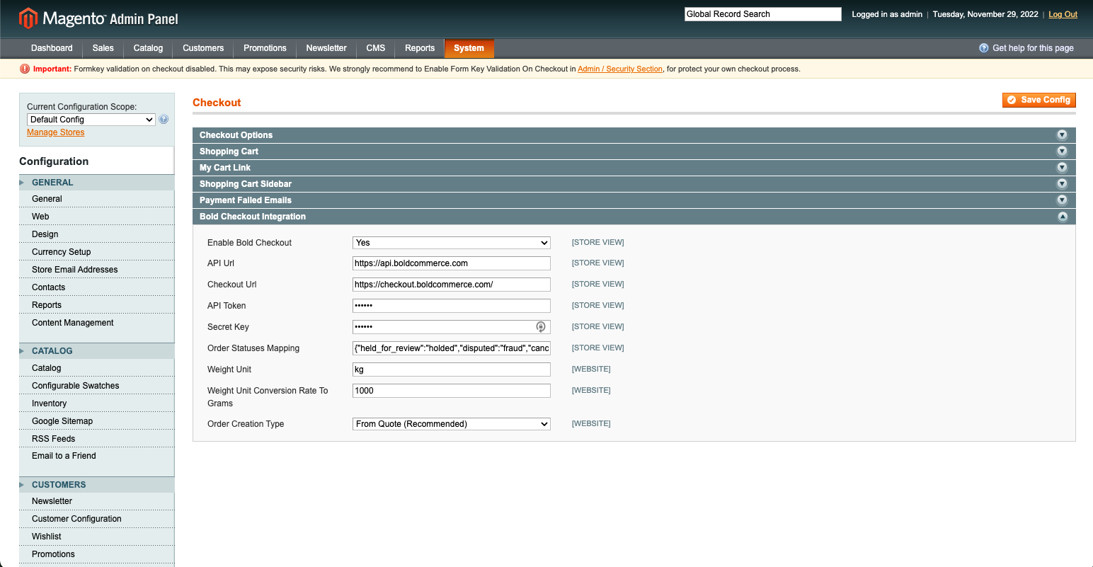The width and height of the screenshot is (1093, 567).
Task: Click the Weight Unit Conversion Rate field
Action: (452, 391)
